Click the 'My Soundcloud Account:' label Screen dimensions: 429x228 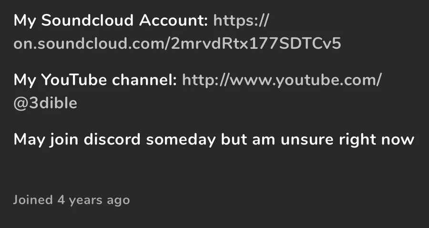coord(111,21)
